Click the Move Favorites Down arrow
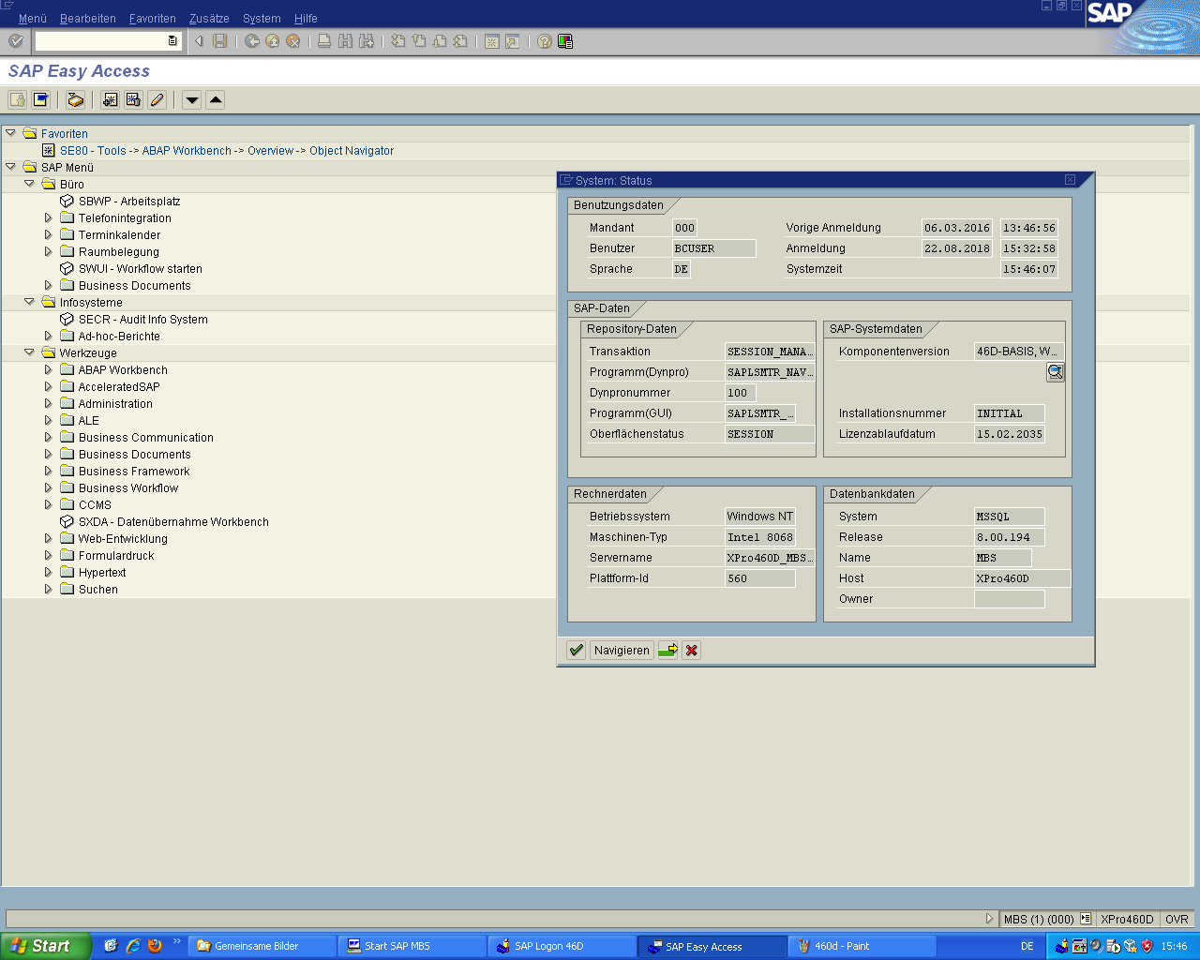The height and width of the screenshot is (960, 1200). pos(192,99)
